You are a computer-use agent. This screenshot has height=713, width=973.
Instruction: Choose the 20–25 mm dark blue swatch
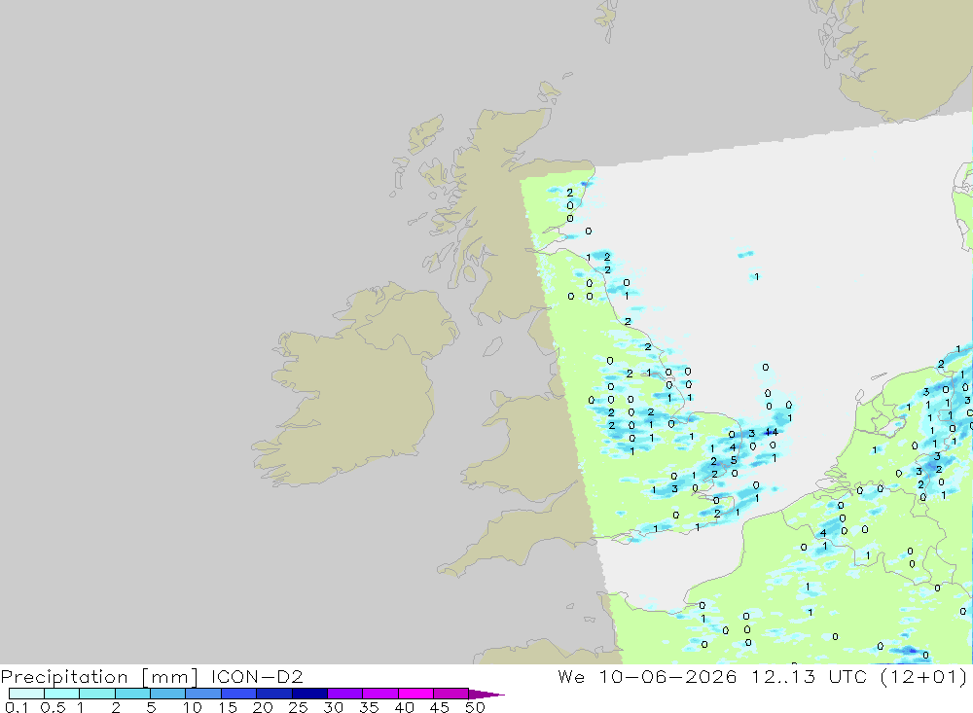(x=273, y=694)
